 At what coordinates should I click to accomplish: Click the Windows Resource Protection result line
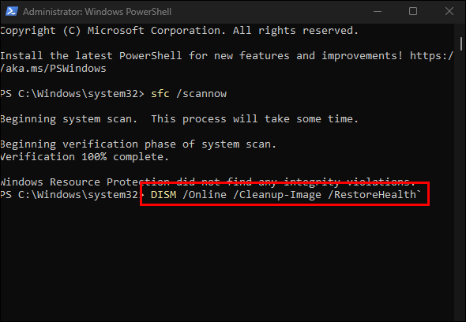tap(208, 180)
